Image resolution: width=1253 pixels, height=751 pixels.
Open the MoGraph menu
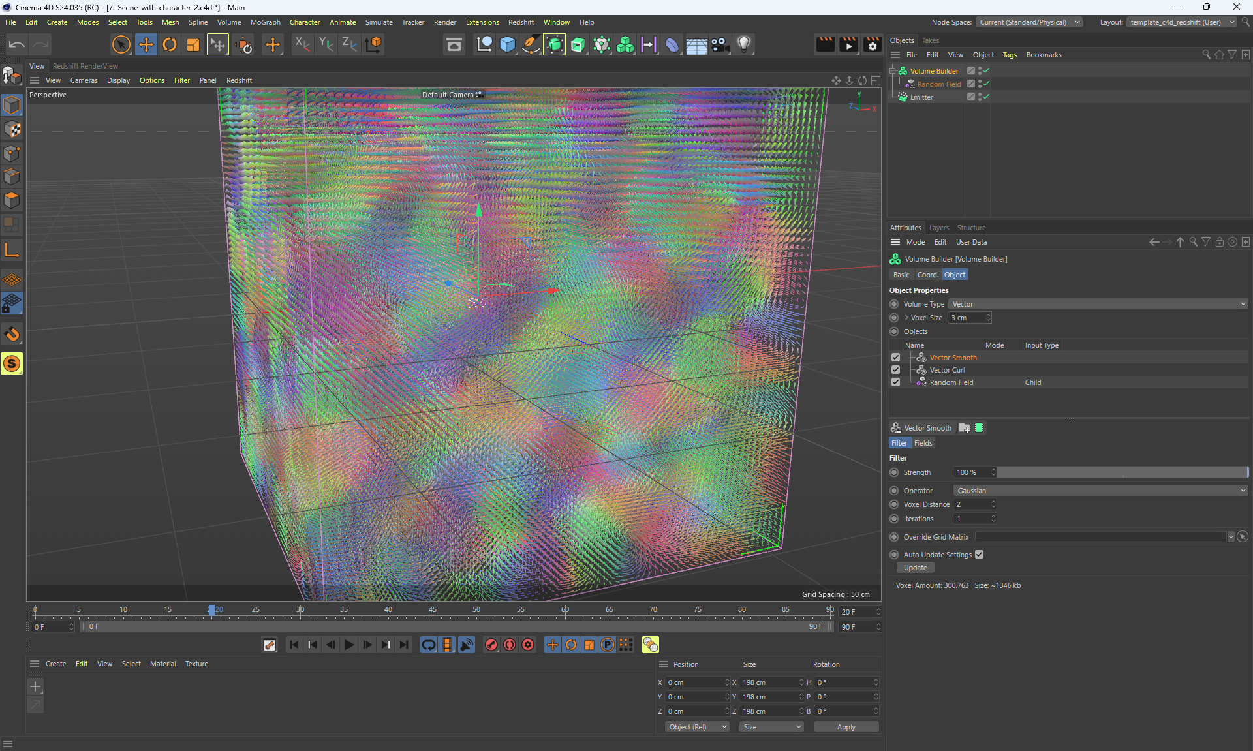(x=265, y=22)
